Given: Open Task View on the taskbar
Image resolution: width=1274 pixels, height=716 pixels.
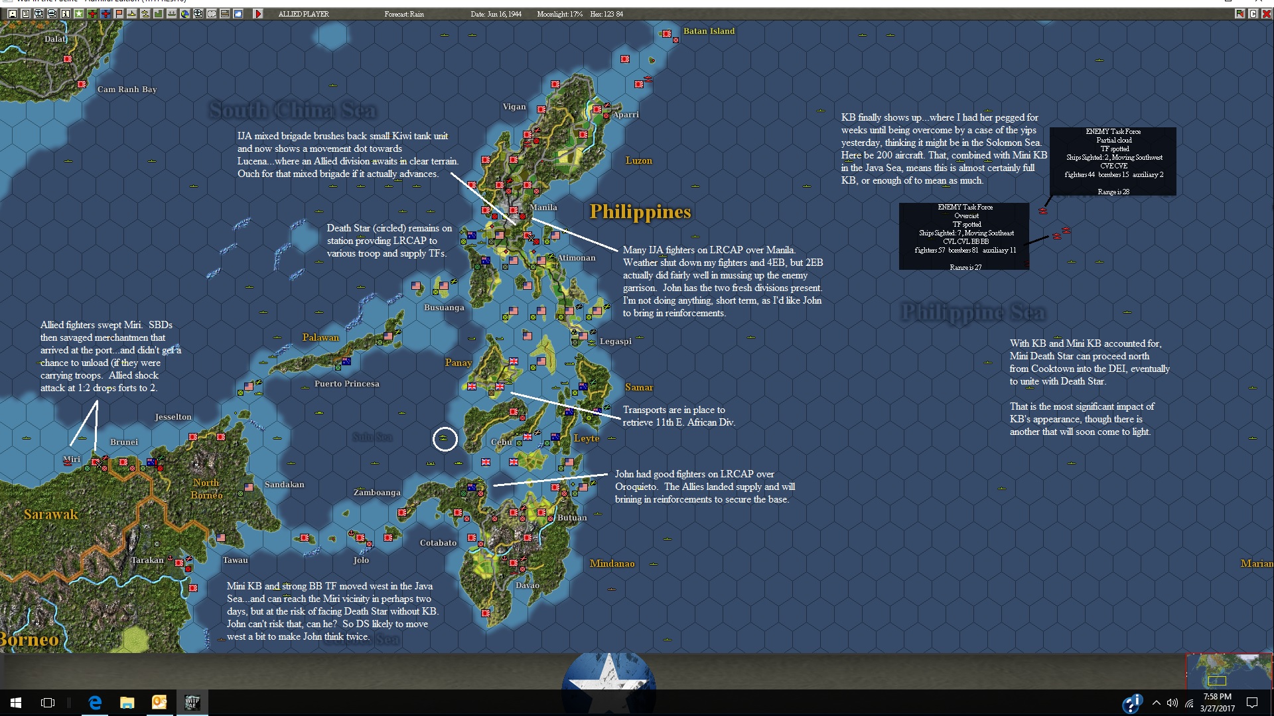Looking at the screenshot, I should tap(48, 703).
